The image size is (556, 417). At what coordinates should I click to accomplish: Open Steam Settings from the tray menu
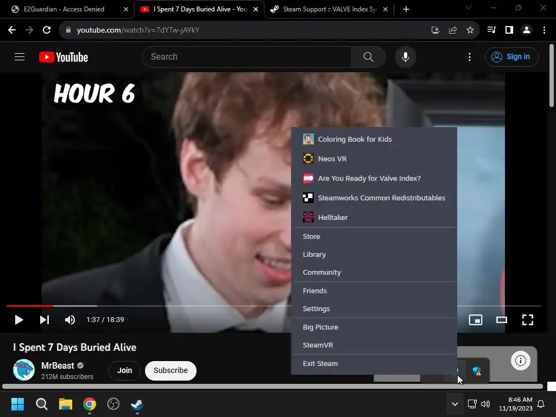point(374,308)
